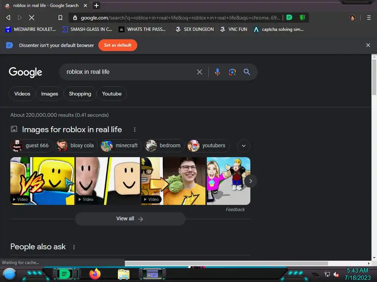Bookmark this page with the bookmark icon

coord(60,18)
